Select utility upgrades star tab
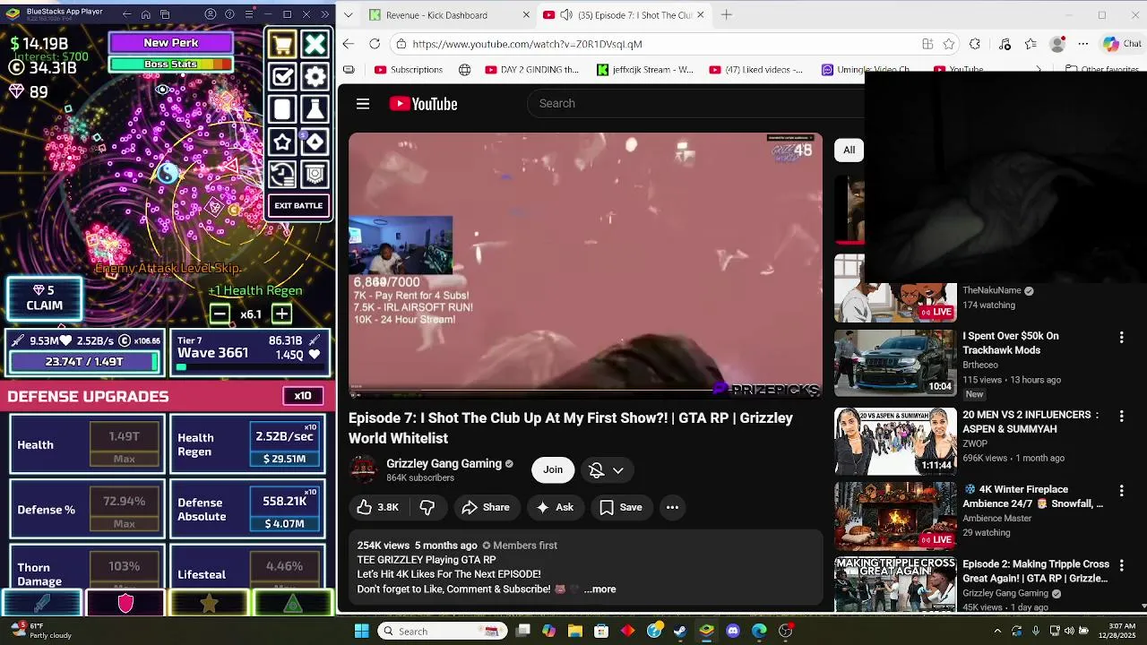1147x645 pixels. pyautogui.click(x=209, y=604)
